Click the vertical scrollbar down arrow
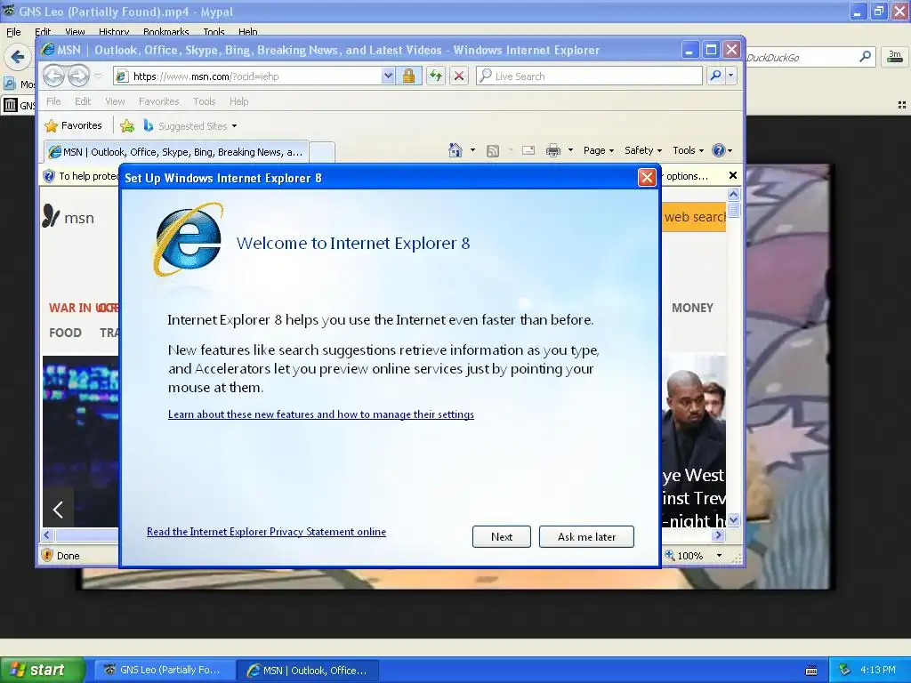Viewport: 911px width, 683px height. 733,519
